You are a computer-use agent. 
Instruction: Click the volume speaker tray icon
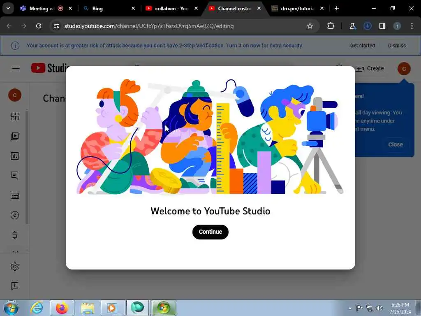379,308
